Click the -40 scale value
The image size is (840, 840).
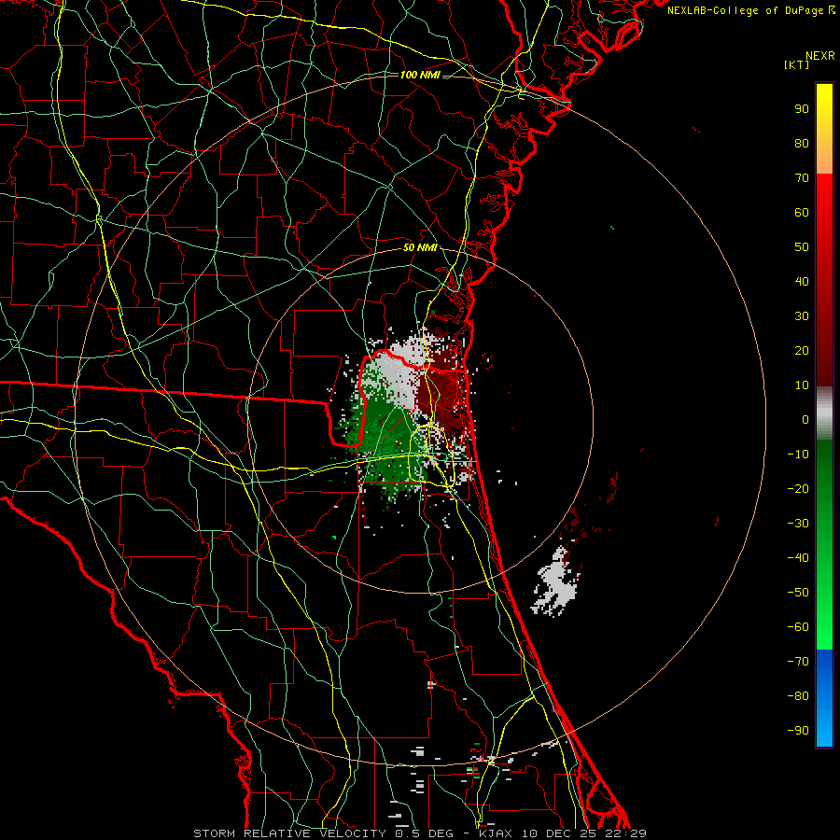coord(798,558)
